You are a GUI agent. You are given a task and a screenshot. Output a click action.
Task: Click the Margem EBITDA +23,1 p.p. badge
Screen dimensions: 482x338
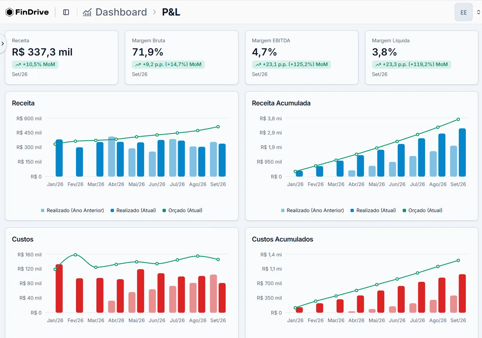coord(291,64)
